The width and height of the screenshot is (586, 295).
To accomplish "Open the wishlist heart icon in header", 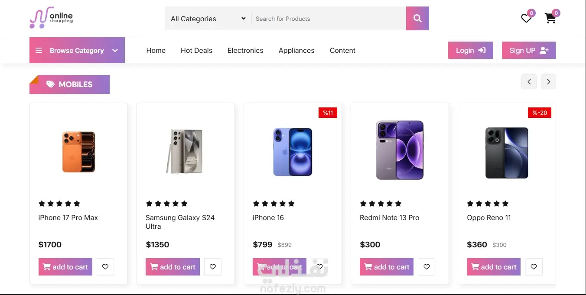I will click(526, 19).
